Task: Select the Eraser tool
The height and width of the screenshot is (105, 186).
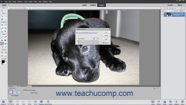Action: click(x=6, y=37)
